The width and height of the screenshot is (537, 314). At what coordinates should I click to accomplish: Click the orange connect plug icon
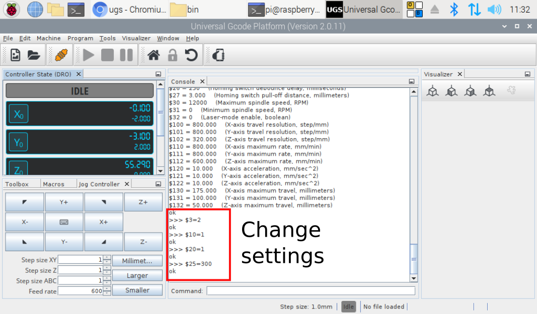point(61,55)
